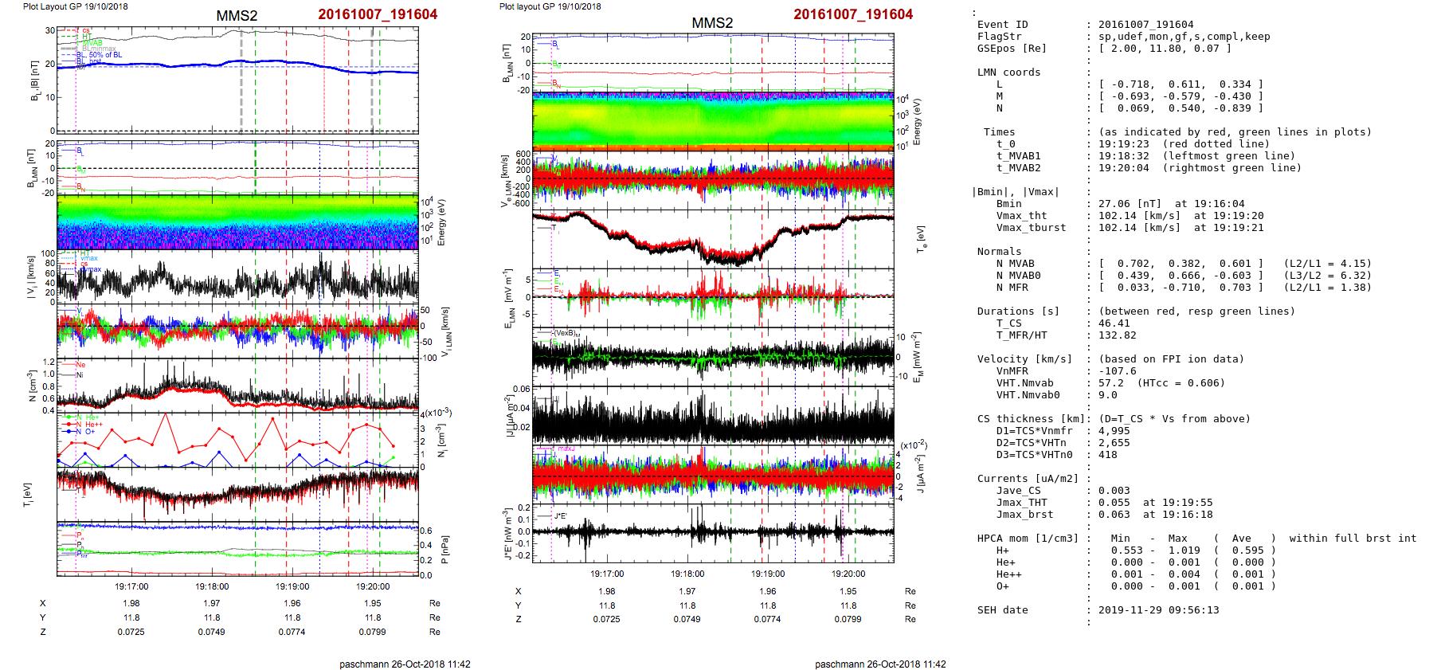Select the SEH date label

click(x=1002, y=610)
